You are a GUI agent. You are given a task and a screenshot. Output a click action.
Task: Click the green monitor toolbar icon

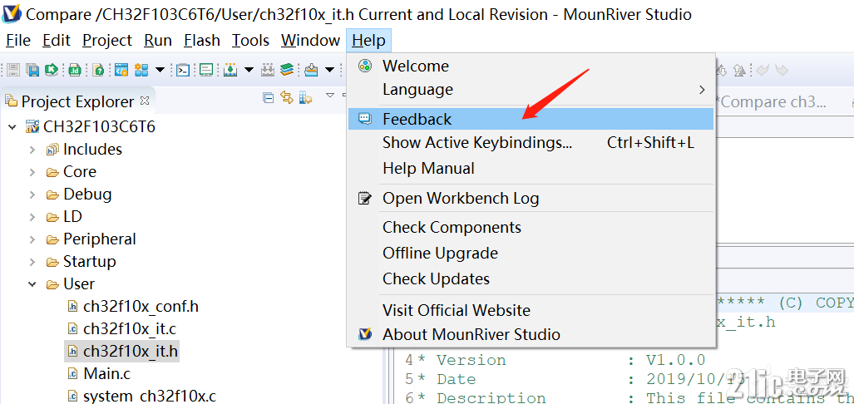pos(206,70)
